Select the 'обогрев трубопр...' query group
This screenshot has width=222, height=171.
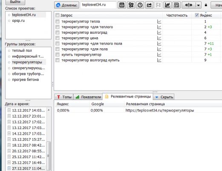coord(28,74)
